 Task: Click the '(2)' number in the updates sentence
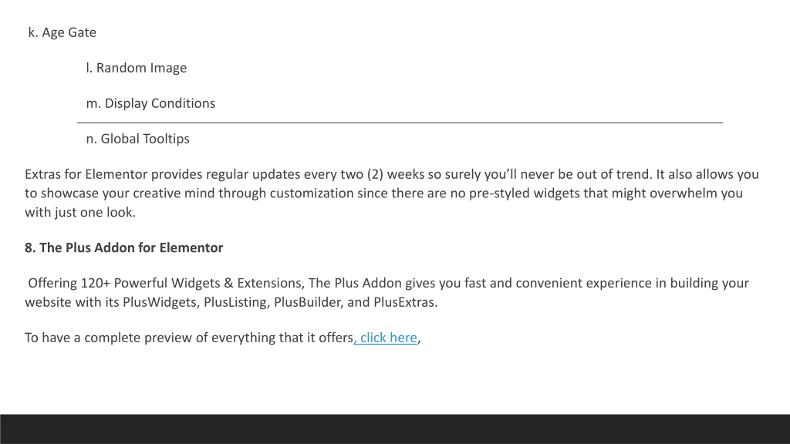click(375, 174)
